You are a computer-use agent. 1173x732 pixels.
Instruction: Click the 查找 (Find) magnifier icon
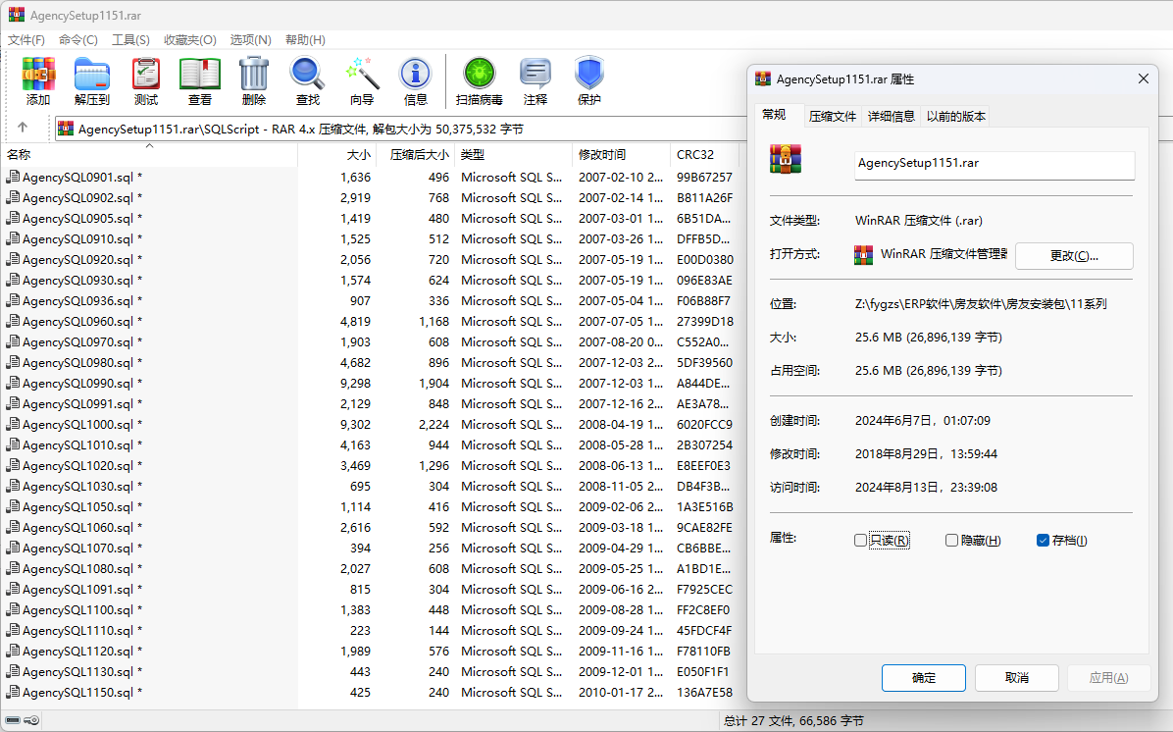307,75
